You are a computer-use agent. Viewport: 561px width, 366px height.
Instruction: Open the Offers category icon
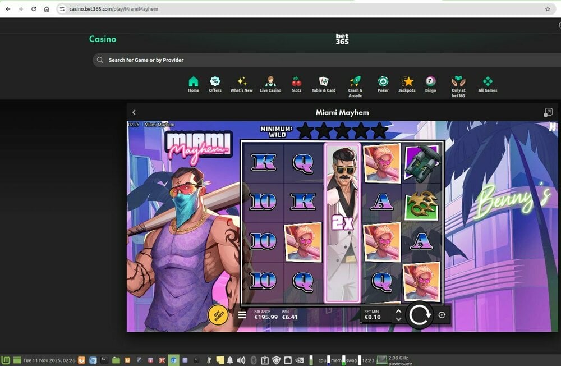(215, 84)
